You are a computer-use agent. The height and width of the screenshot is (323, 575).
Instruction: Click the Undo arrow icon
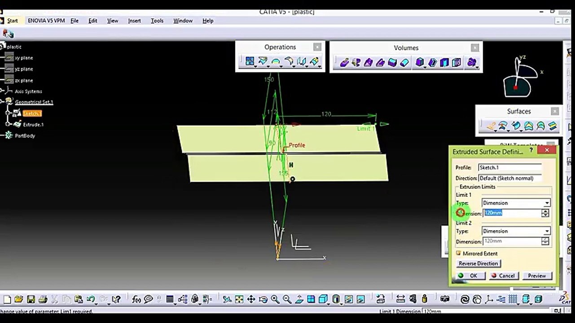coord(91,299)
